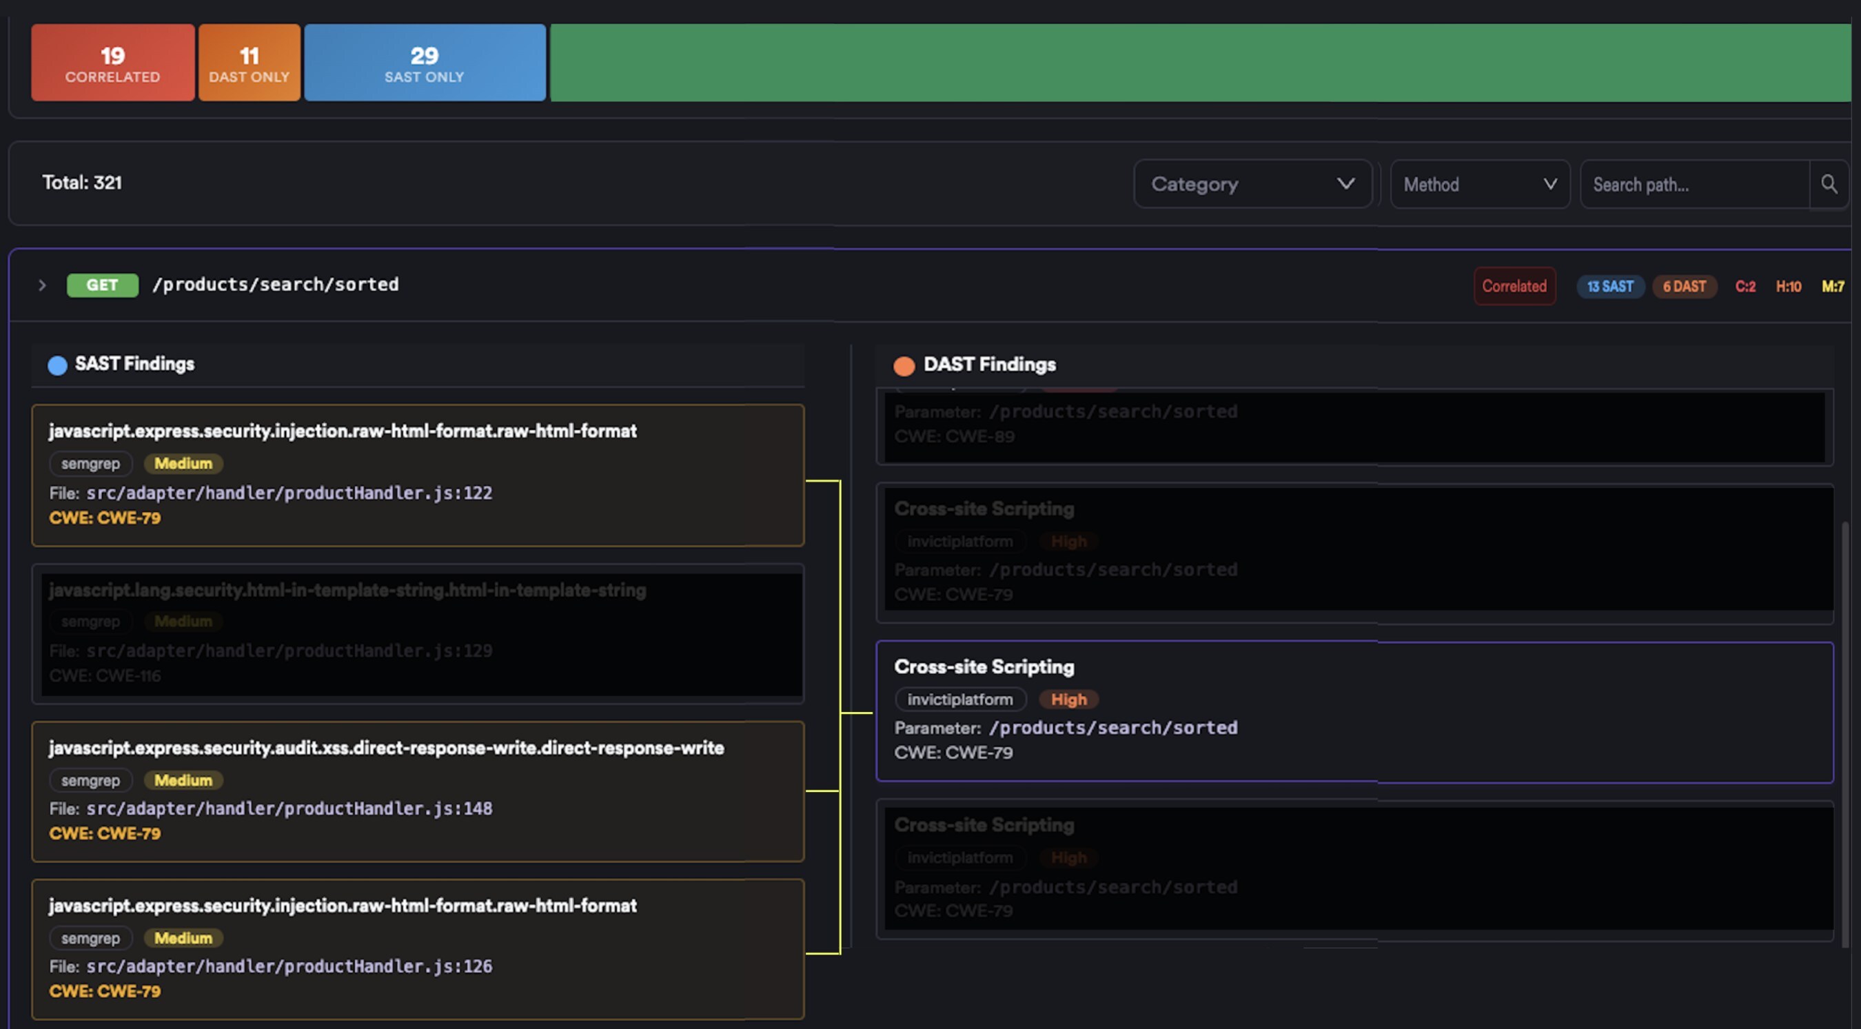Click the C:2 critical severity count

coord(1745,286)
